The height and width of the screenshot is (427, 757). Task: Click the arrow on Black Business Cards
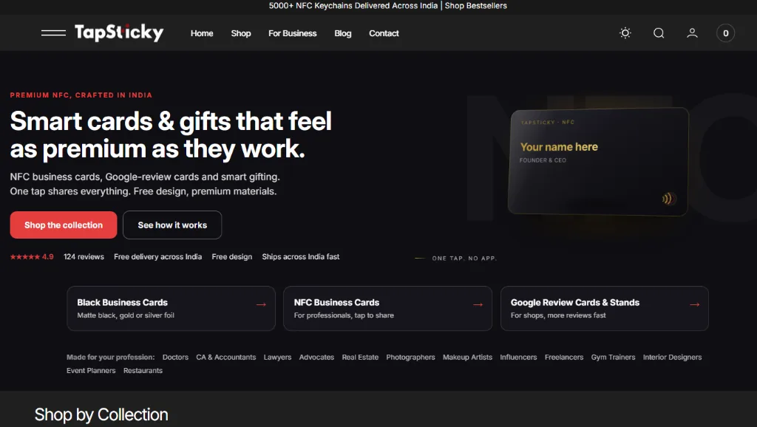261,304
